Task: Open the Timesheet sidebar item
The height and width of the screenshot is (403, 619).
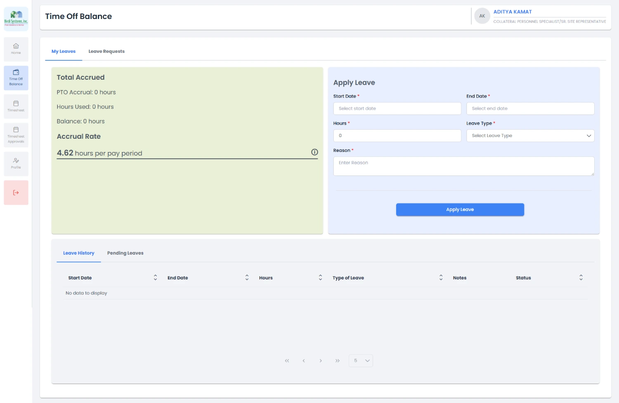Action: click(x=16, y=107)
